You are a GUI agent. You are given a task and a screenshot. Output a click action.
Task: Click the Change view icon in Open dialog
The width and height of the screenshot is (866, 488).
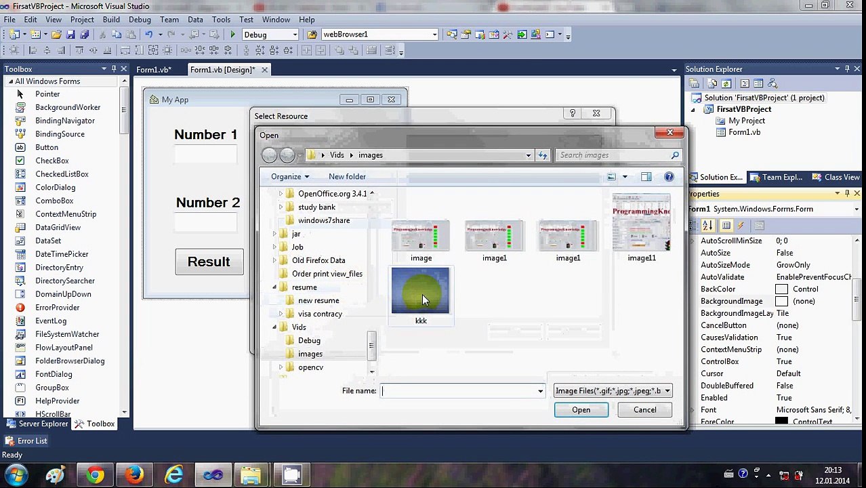(611, 177)
